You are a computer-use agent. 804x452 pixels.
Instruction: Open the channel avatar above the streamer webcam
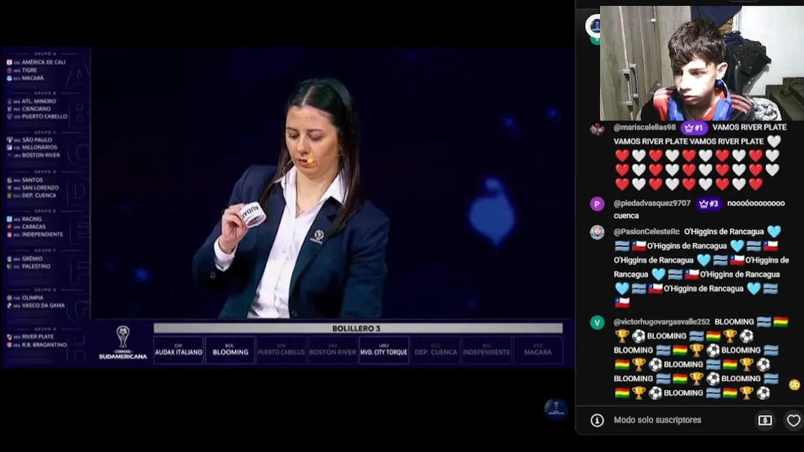pos(594,26)
